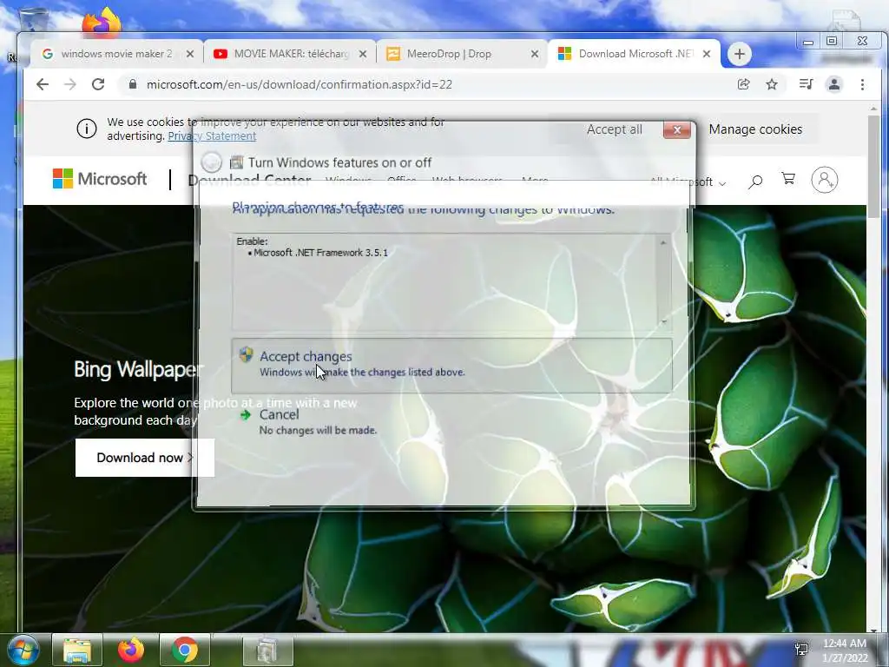Open Windows Explorer from taskbar
This screenshot has width=889, height=667.
pyautogui.click(x=77, y=650)
